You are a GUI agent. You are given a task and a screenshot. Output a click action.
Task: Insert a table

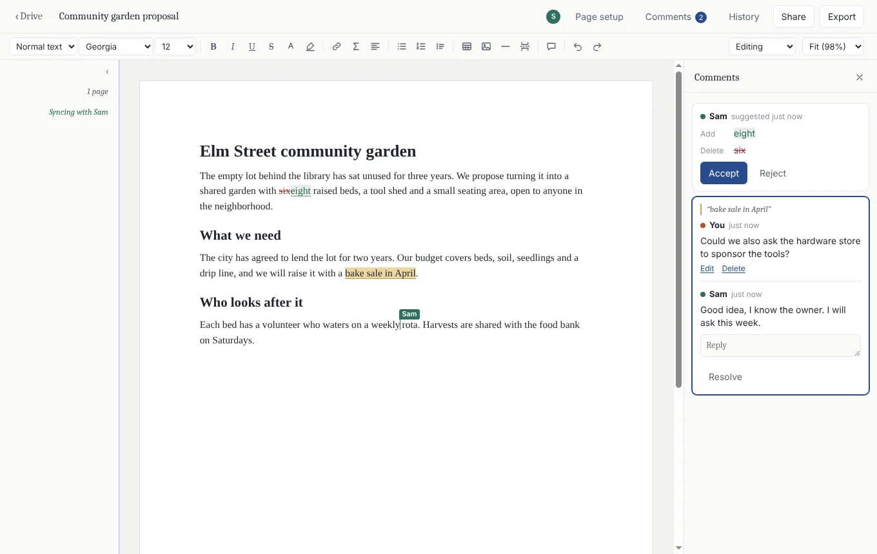467,46
